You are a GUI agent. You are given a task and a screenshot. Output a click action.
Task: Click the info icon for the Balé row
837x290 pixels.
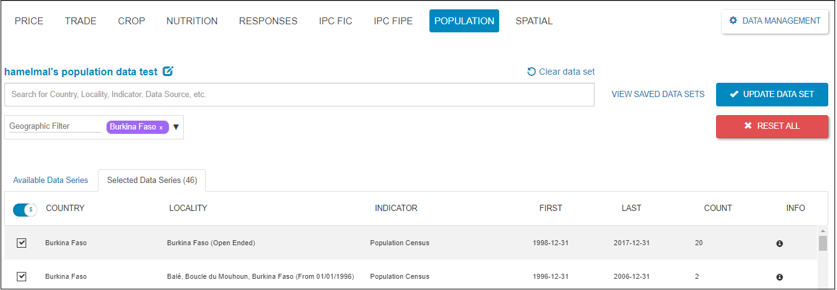pyautogui.click(x=779, y=277)
